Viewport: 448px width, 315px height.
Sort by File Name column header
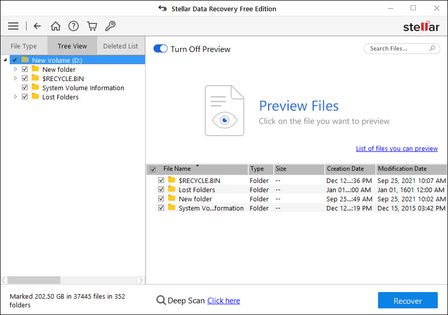click(x=197, y=169)
